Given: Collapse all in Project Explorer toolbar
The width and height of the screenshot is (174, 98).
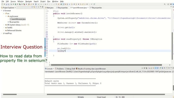Looking at the screenshot, I should pos(32,7).
